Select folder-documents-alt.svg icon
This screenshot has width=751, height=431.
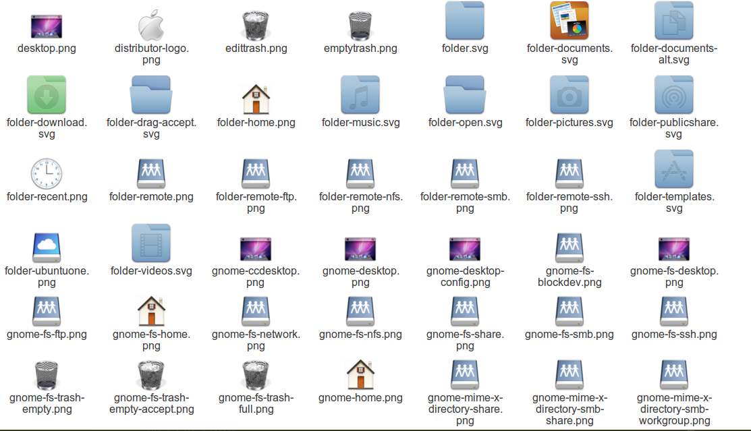674,20
